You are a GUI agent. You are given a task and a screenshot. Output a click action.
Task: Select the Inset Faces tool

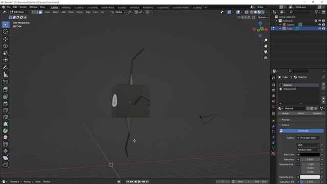6,97
